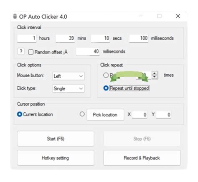Open the Click type dropdown
198x182 pixels.
coord(69,88)
